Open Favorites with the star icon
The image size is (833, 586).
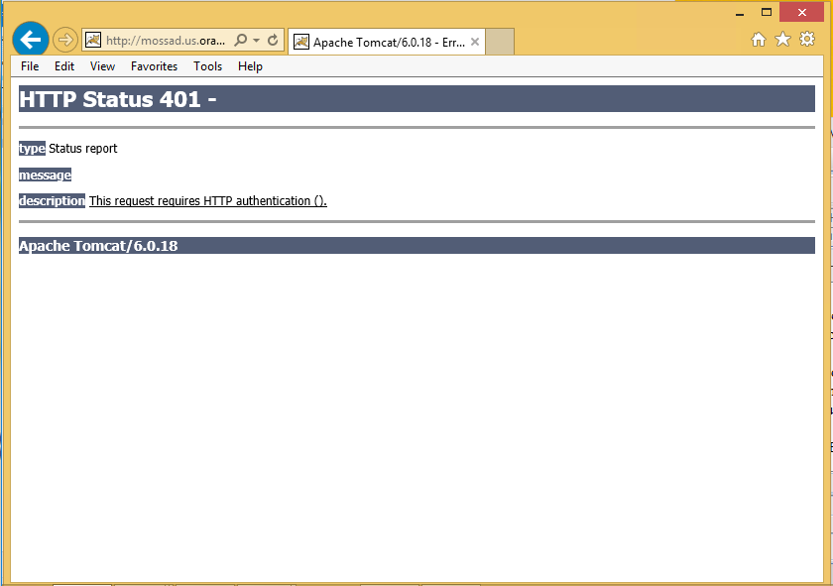tap(782, 40)
